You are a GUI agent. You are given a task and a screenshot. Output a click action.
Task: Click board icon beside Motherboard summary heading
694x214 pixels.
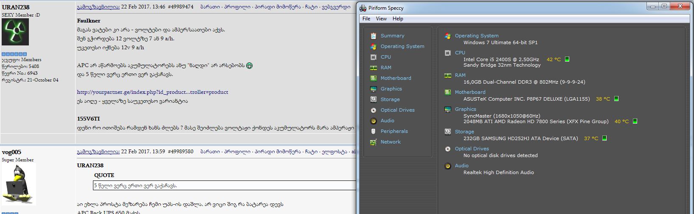coord(447,92)
